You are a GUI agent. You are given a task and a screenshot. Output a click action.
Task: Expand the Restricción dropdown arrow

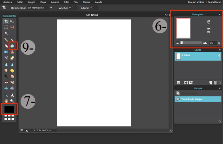point(51,8)
